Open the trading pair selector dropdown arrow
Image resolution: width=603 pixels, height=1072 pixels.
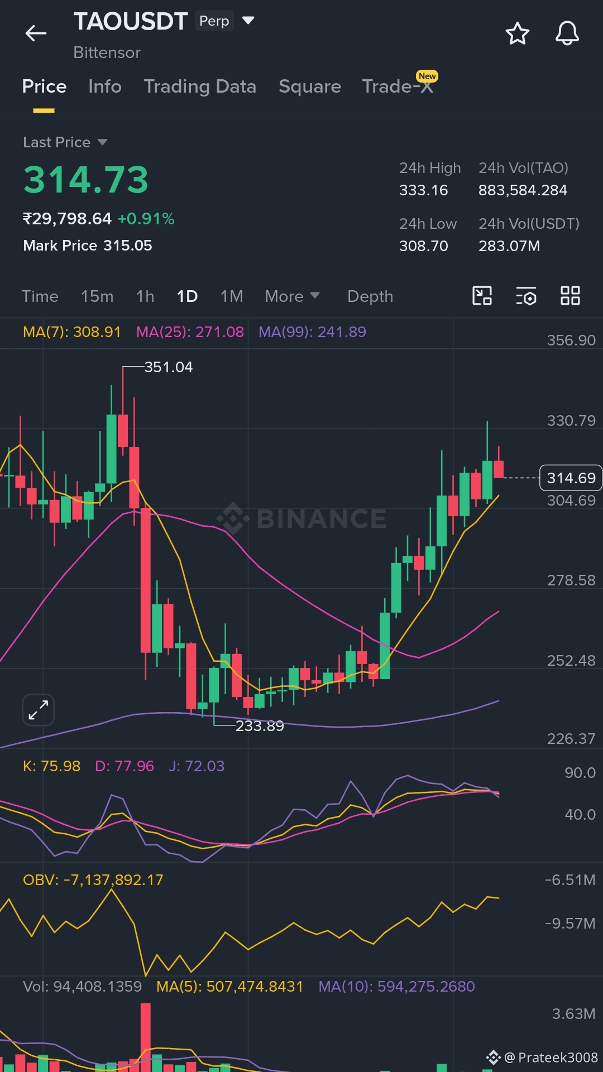248,21
